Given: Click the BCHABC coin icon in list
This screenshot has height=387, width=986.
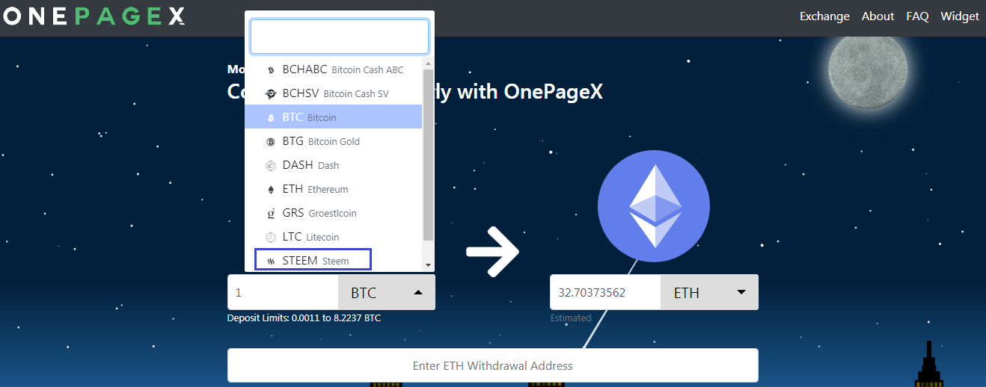Looking at the screenshot, I should 271,69.
